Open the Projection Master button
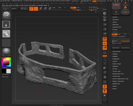Image resolution: width=133 pixels, height=106 pixels. pos(6,9)
